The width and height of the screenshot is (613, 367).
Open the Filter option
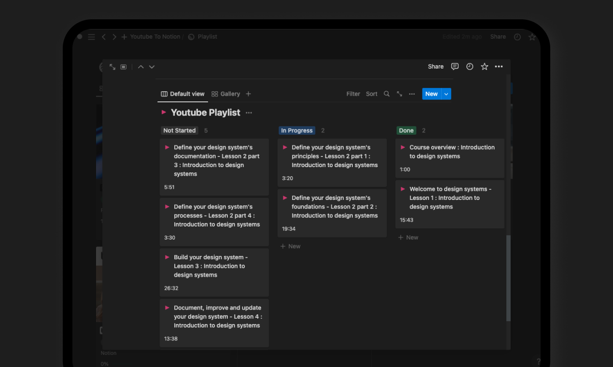point(353,94)
